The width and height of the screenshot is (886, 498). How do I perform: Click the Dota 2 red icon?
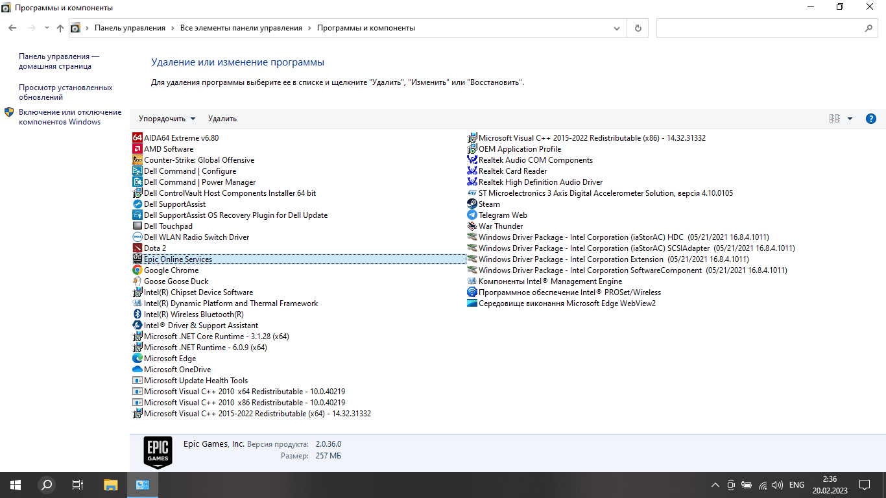pos(137,248)
